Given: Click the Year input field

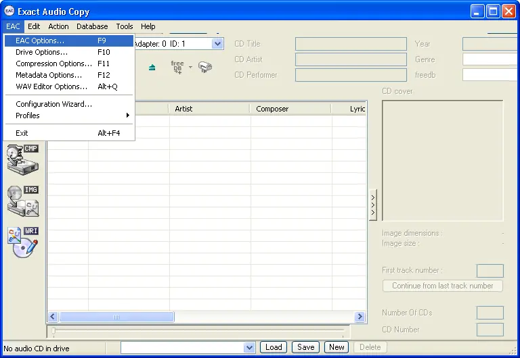Looking at the screenshot, I should (491, 44).
